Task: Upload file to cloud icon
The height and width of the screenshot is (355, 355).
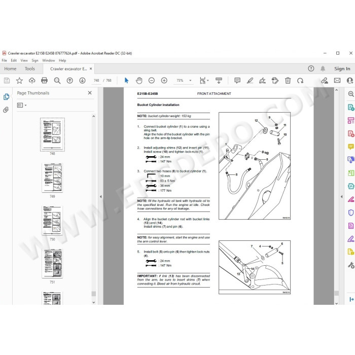Action: point(32,80)
